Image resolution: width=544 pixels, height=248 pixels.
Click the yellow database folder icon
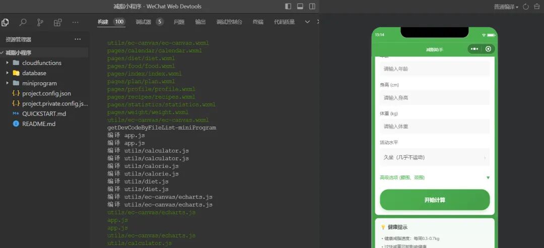point(16,73)
